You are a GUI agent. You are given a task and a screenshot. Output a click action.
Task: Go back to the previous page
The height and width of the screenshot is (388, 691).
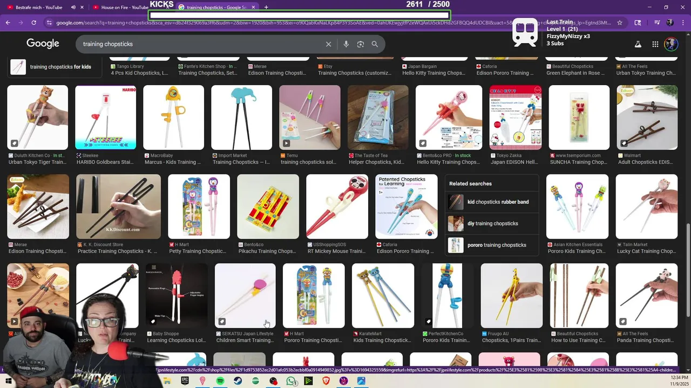pos(8,23)
